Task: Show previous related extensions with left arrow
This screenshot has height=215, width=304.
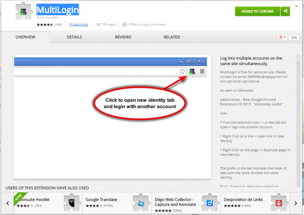Action: [x=8, y=203]
